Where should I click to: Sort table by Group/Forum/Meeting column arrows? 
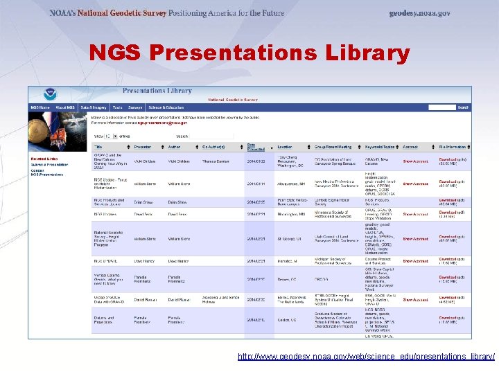coord(359,147)
